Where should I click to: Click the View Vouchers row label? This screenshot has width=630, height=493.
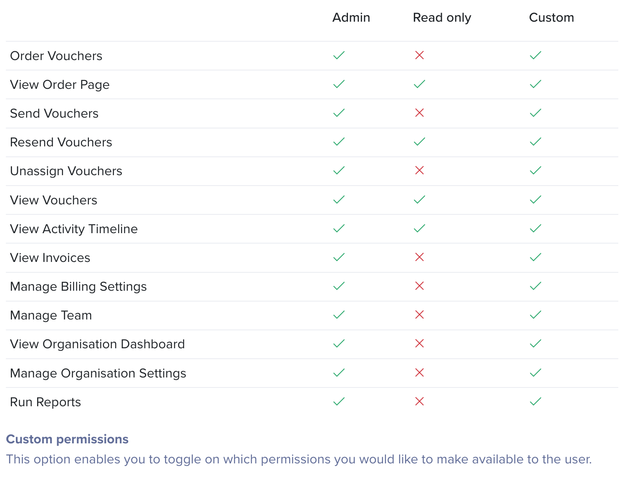(53, 200)
